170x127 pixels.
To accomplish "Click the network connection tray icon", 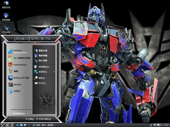I will tap(155, 125).
